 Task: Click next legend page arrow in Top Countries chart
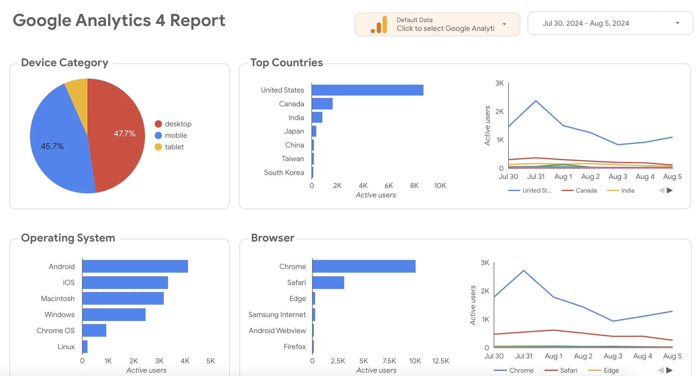[670, 190]
